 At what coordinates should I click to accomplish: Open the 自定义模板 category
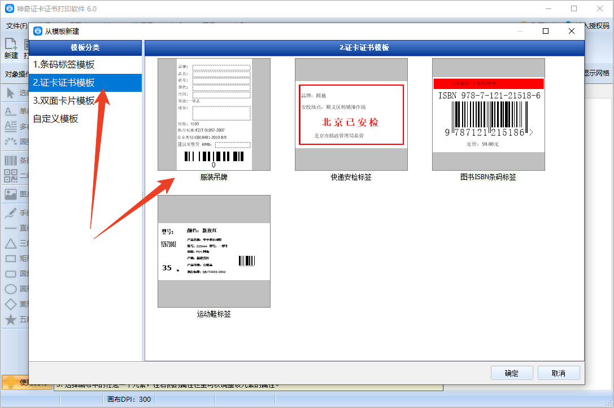[x=56, y=119]
